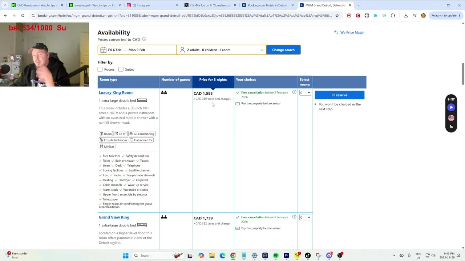
Task: Switch to Booking.com Hotels in Detroit tab
Action: pyautogui.click(x=268, y=5)
